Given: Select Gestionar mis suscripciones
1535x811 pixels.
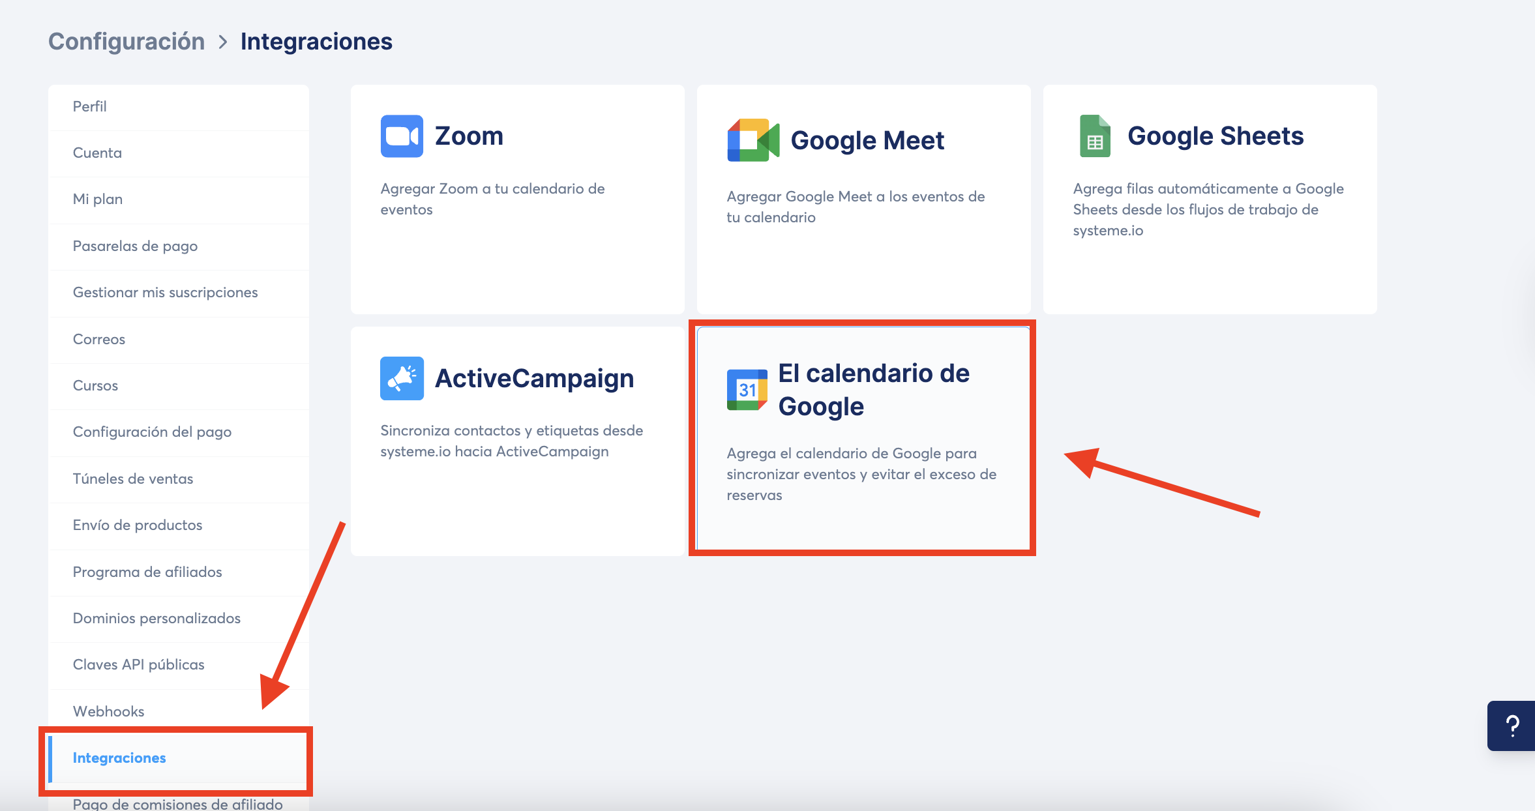Looking at the screenshot, I should [x=179, y=292].
